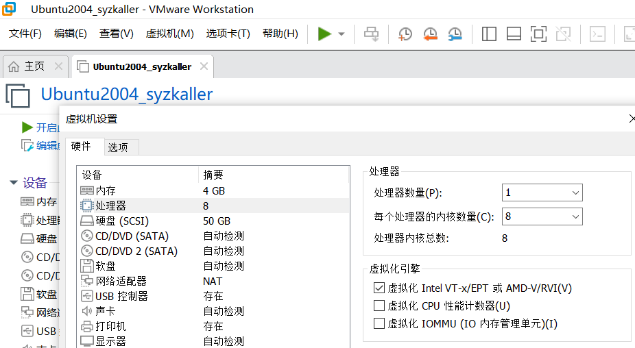Open the 处理器数量 dropdown

click(542, 192)
